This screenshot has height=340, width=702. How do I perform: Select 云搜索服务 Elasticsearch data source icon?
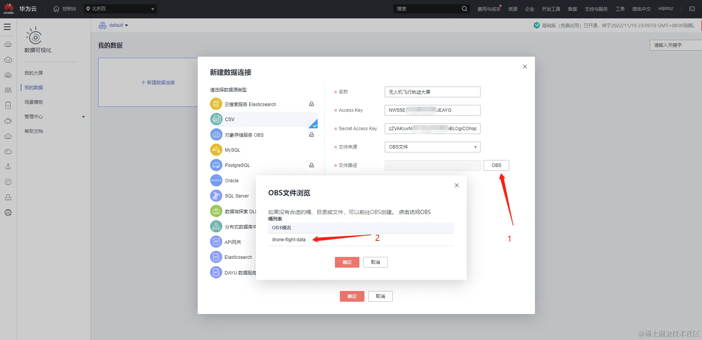216,104
